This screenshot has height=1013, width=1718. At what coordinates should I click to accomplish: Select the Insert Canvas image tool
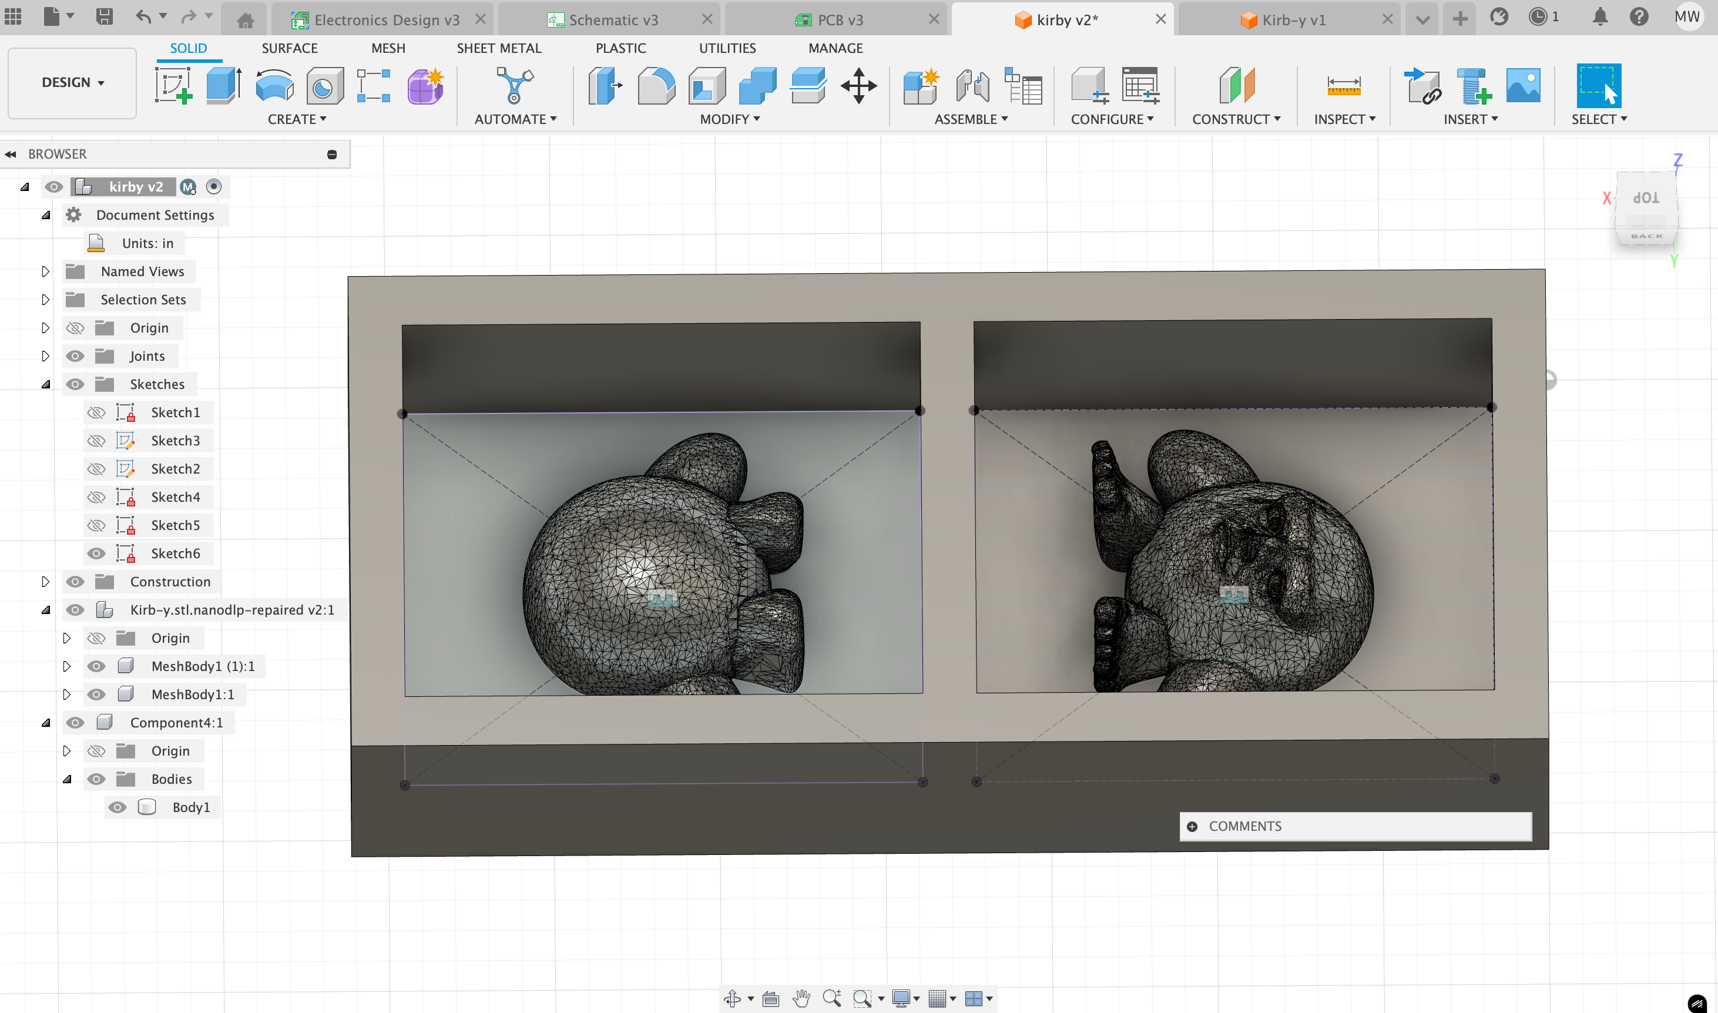1523,86
